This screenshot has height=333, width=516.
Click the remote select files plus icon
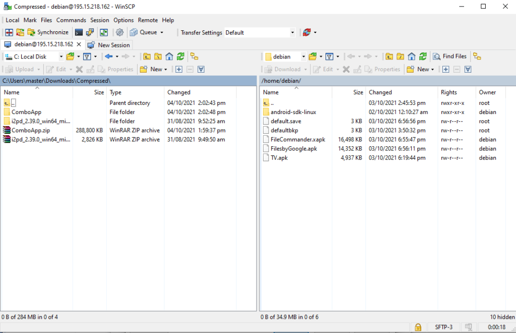click(x=446, y=69)
